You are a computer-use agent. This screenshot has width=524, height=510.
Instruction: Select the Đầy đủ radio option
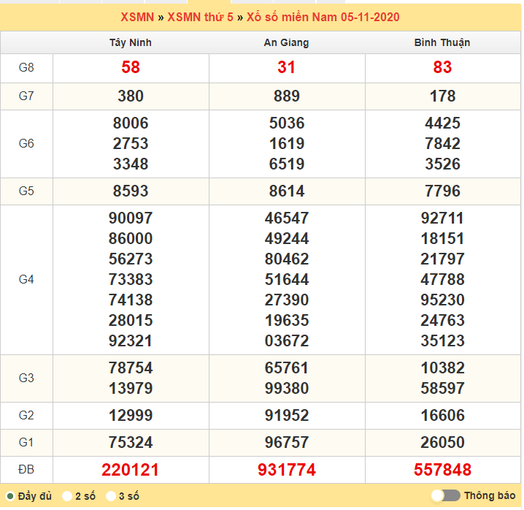(10, 496)
